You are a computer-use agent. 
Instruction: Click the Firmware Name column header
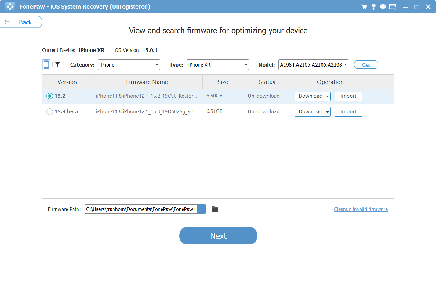(147, 82)
